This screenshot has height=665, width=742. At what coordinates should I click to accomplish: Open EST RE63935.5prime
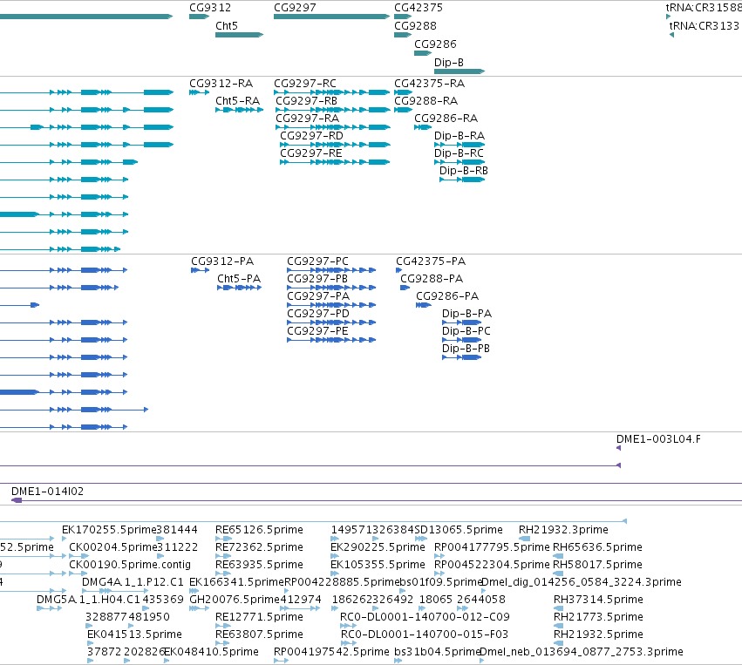click(x=259, y=565)
